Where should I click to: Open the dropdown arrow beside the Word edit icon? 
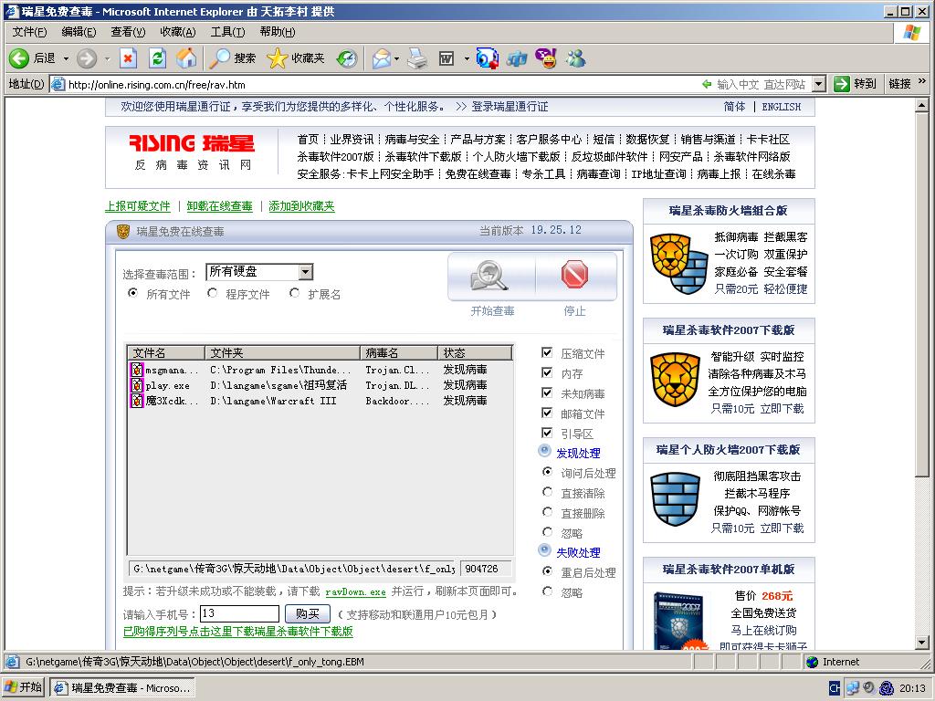[467, 58]
